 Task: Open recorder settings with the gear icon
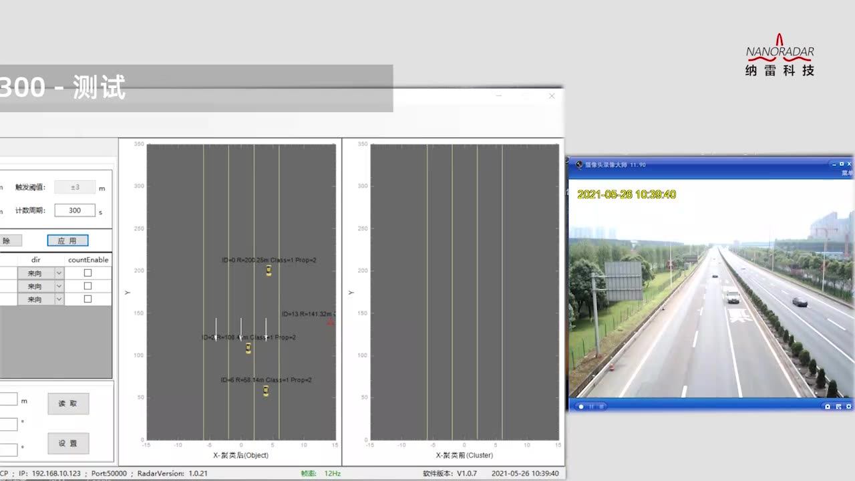[849, 406]
